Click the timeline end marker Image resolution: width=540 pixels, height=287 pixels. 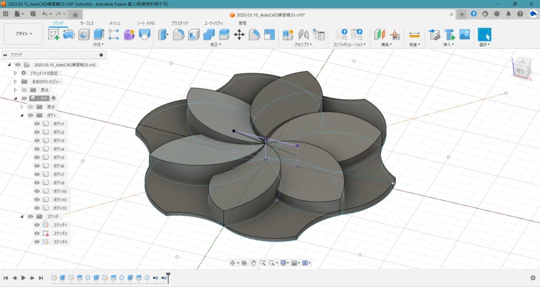pyautogui.click(x=168, y=276)
